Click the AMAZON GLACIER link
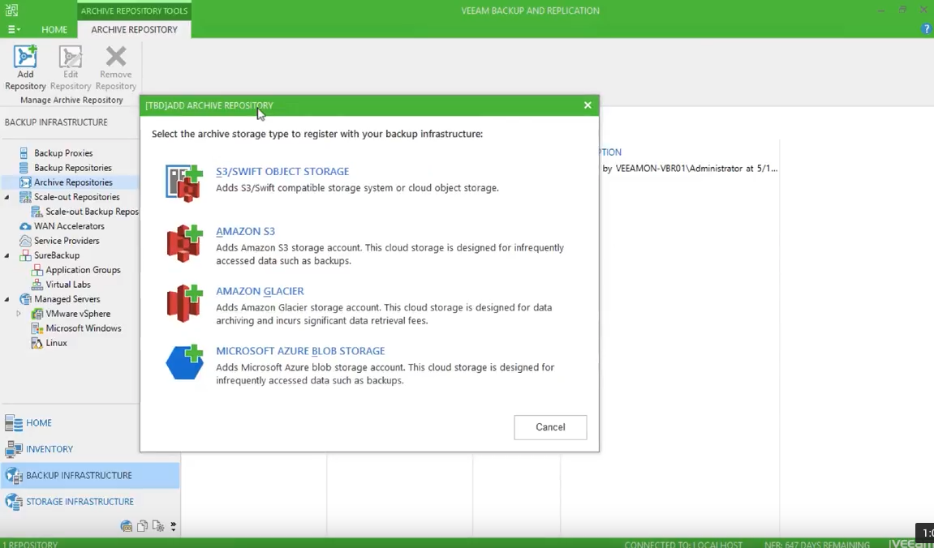Screen dimensions: 934x548 pyautogui.click(x=260, y=291)
